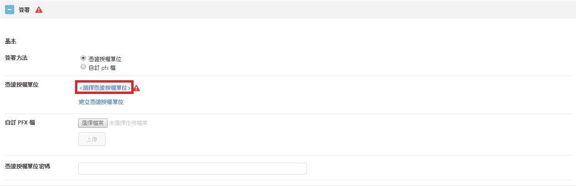
Task: Click the underlined 基本 heading
Action: 11,41
